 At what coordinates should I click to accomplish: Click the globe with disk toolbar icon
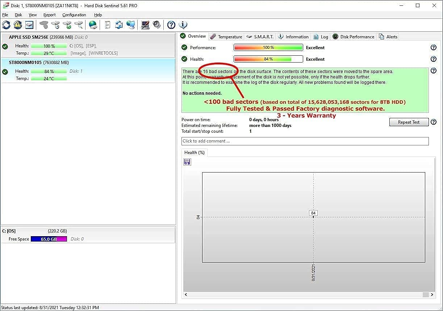[x=93, y=25]
